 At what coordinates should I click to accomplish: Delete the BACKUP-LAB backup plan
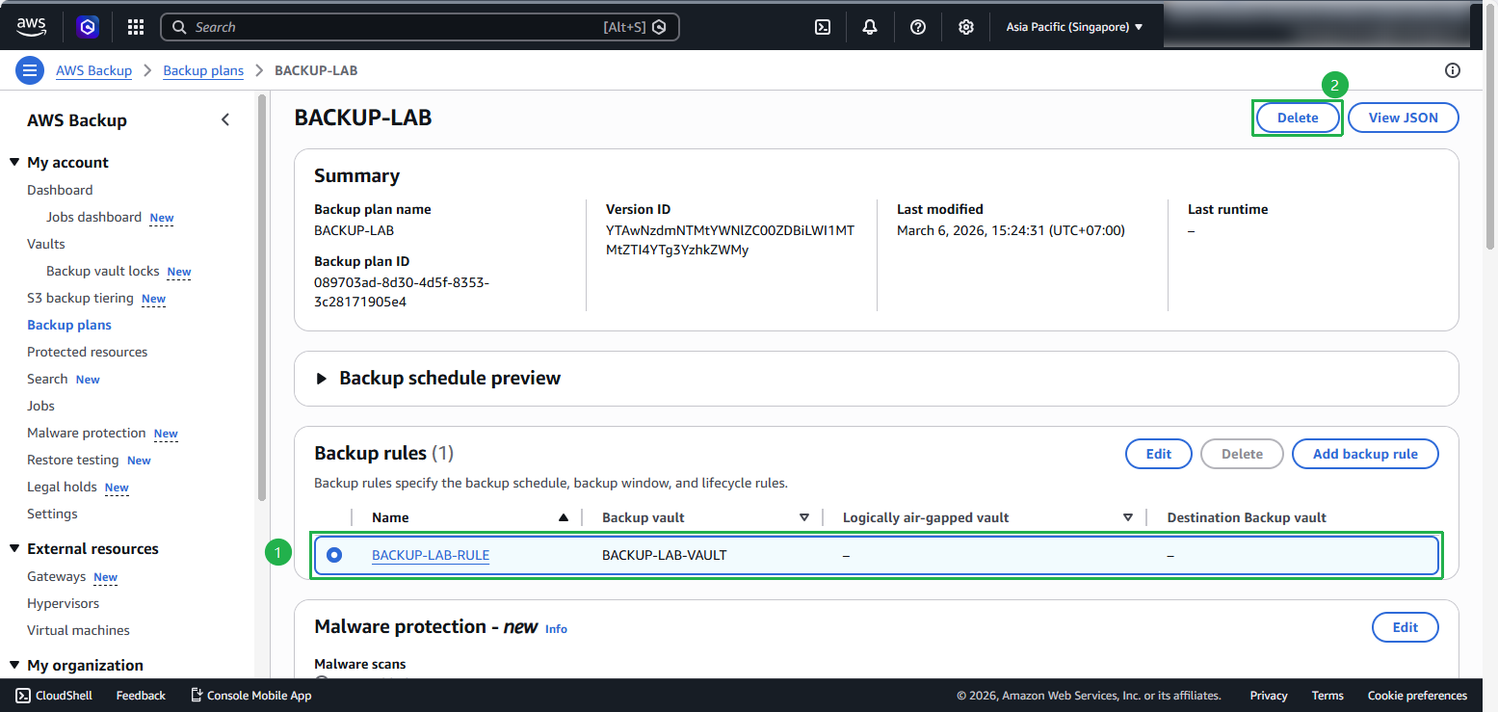tap(1298, 118)
